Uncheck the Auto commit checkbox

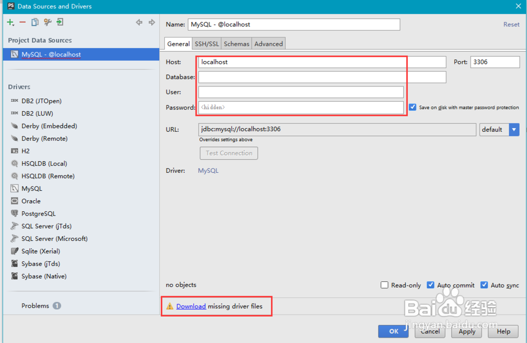431,285
